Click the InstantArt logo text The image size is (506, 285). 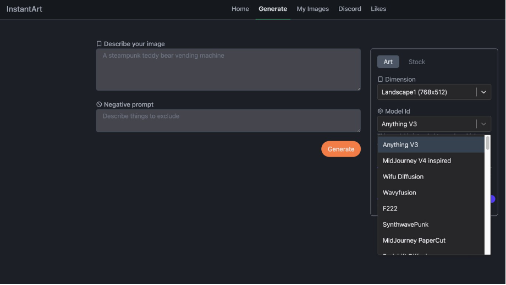coord(24,9)
